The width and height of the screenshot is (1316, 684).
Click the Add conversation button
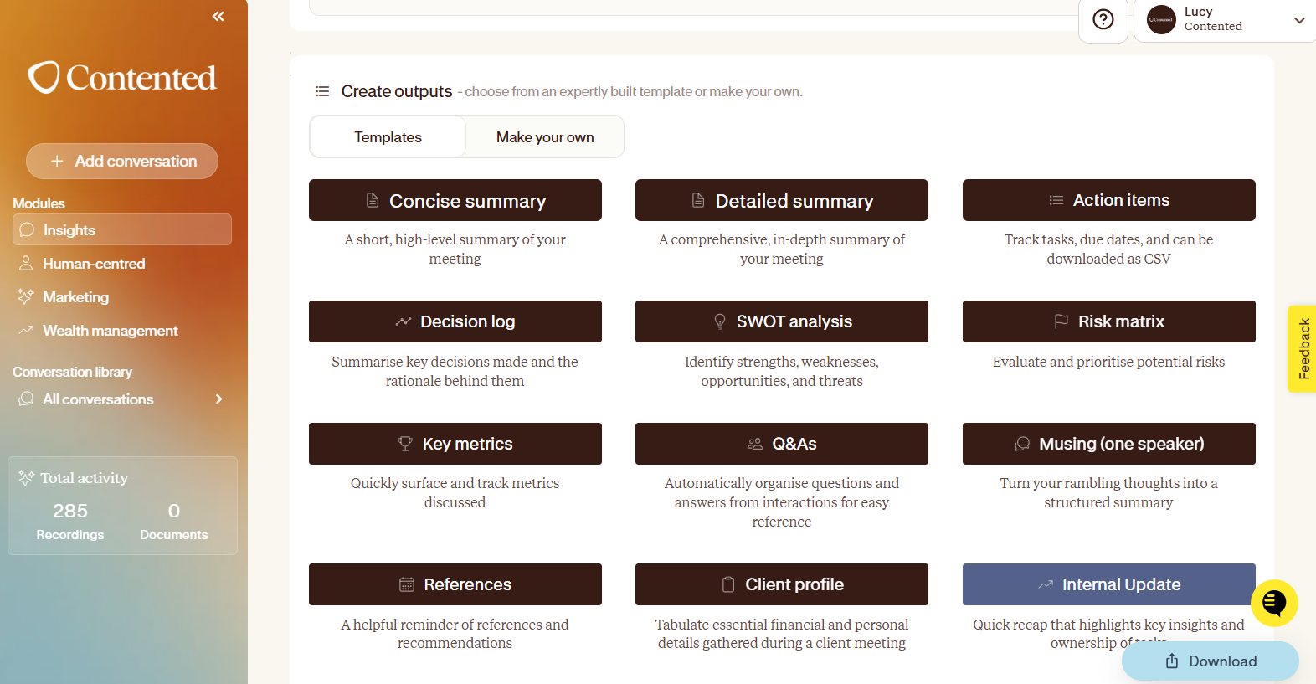pos(122,161)
